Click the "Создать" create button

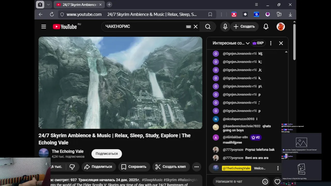coord(244,27)
